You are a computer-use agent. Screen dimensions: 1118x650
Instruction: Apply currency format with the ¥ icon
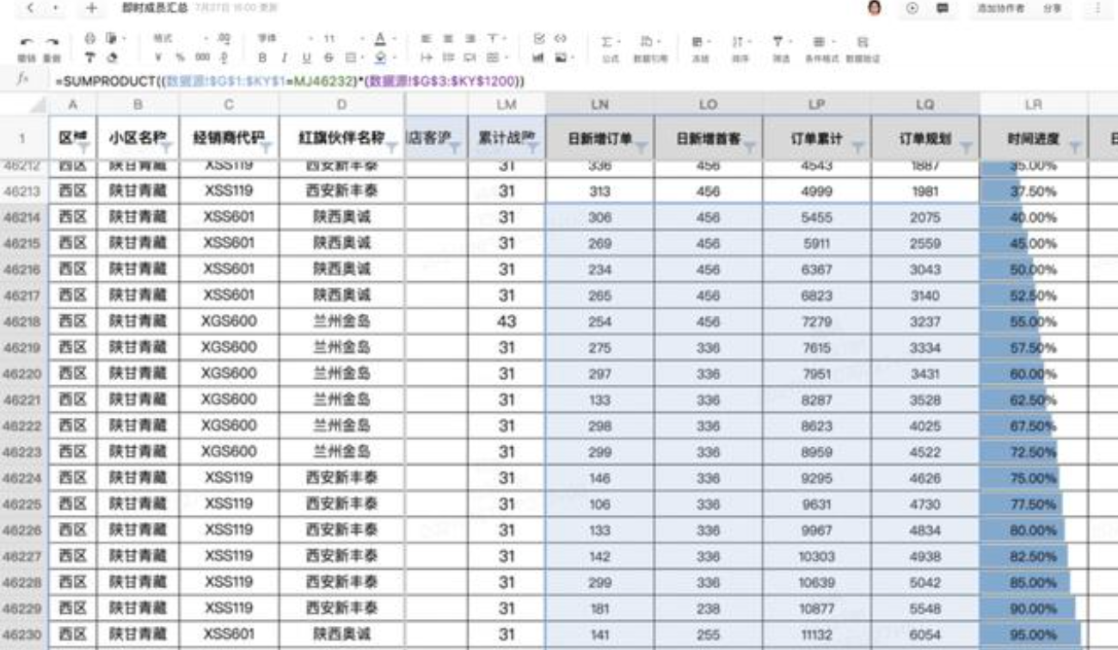tap(160, 59)
